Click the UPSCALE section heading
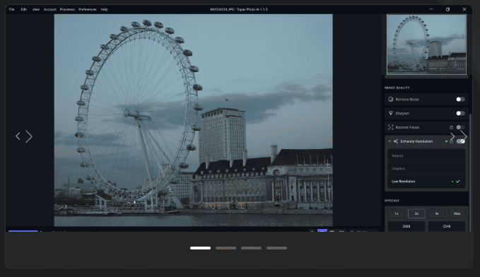Viewport: 480px width, 277px height. (x=392, y=201)
